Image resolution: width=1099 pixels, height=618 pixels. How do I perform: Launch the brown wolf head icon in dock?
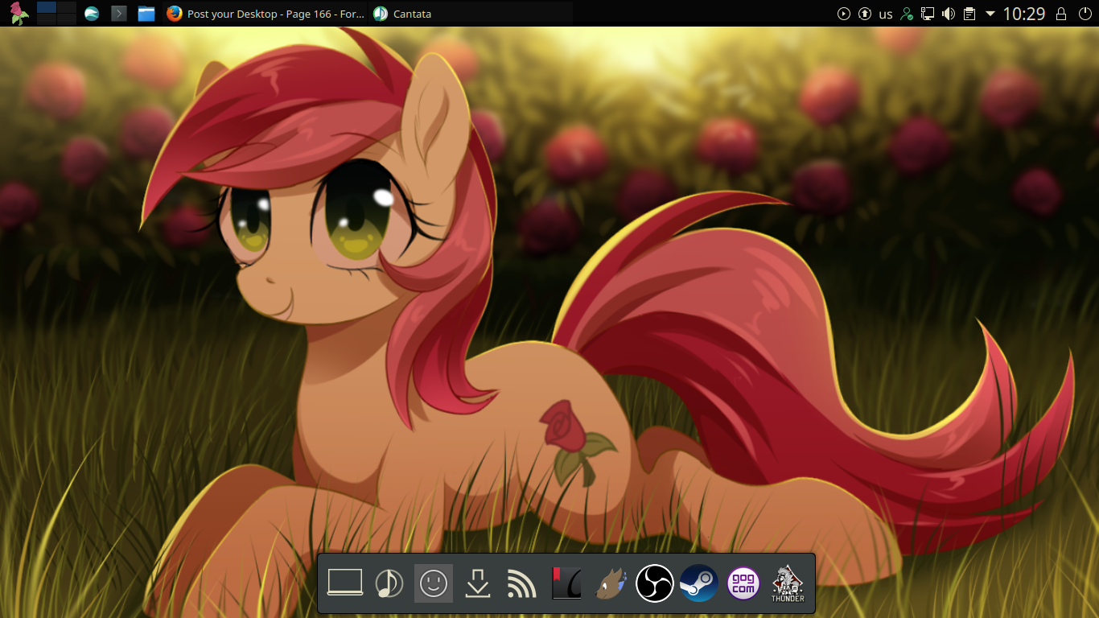point(611,583)
